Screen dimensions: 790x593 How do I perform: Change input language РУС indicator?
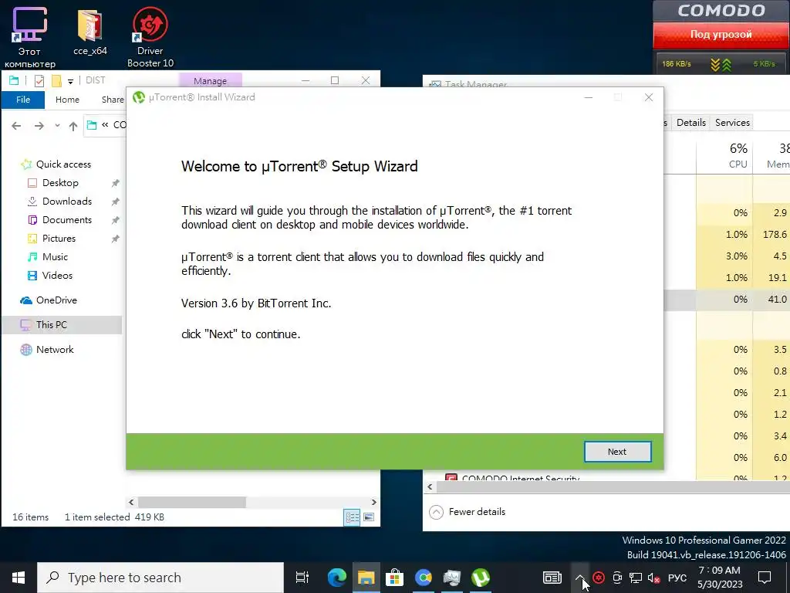(x=677, y=578)
